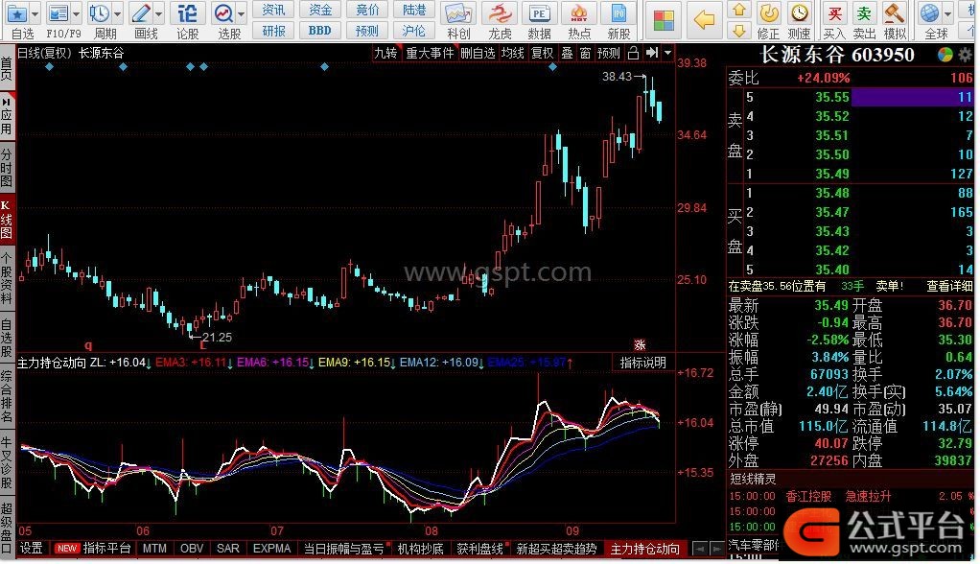Toggle 复权 price adjustment on chart
Viewport: 980px width, 564px height.
coord(542,53)
